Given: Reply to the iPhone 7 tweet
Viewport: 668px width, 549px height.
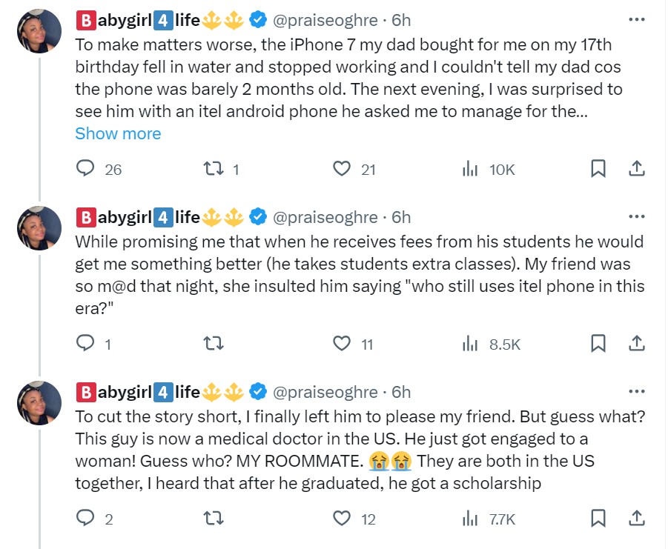Looking at the screenshot, I should pyautogui.click(x=87, y=169).
